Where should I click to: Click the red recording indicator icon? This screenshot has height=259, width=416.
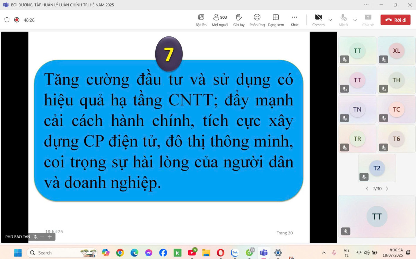[17, 20]
